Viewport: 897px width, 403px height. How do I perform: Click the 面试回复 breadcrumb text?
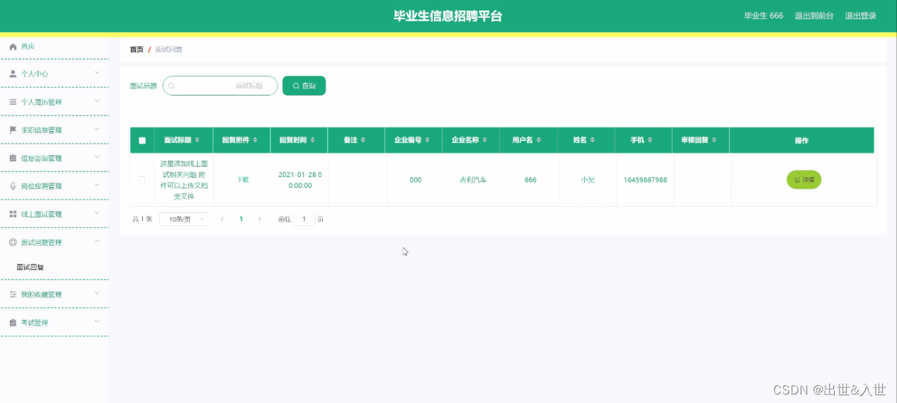coord(168,50)
